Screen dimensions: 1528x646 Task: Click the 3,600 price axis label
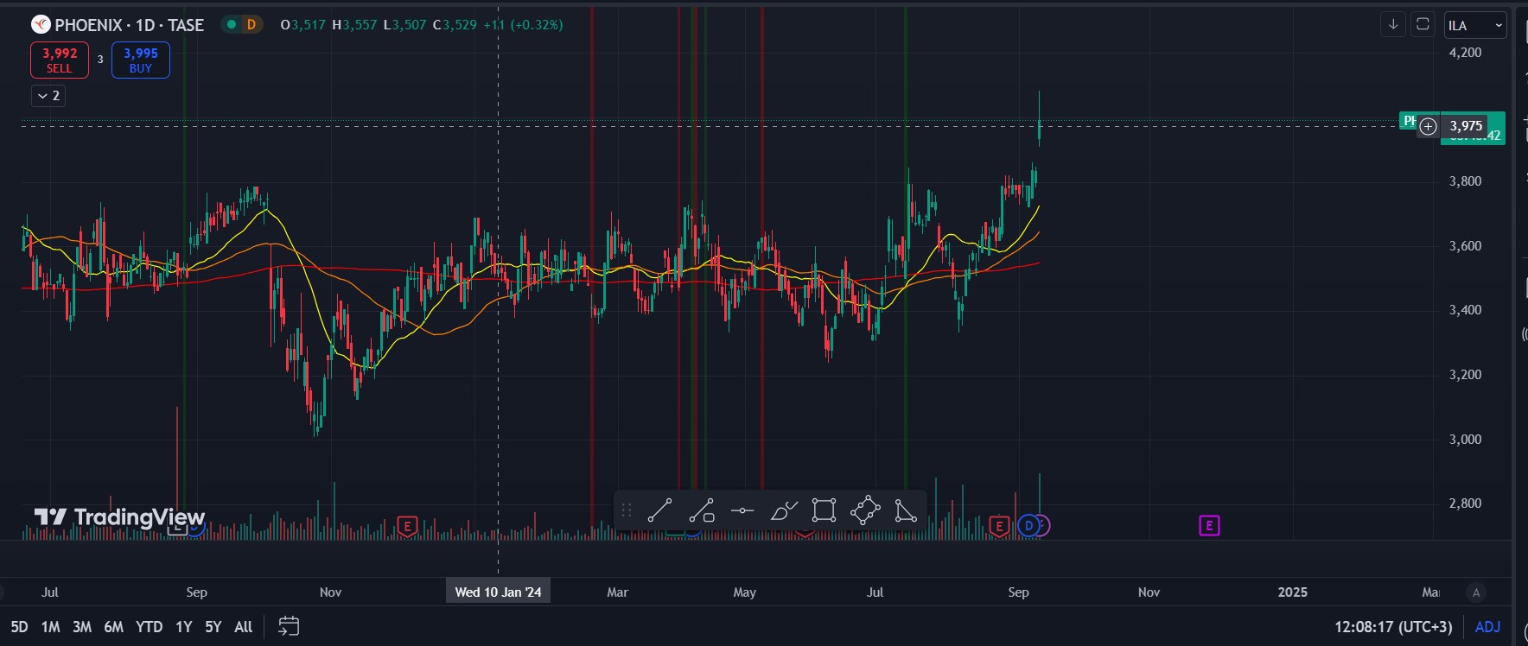point(1465,246)
